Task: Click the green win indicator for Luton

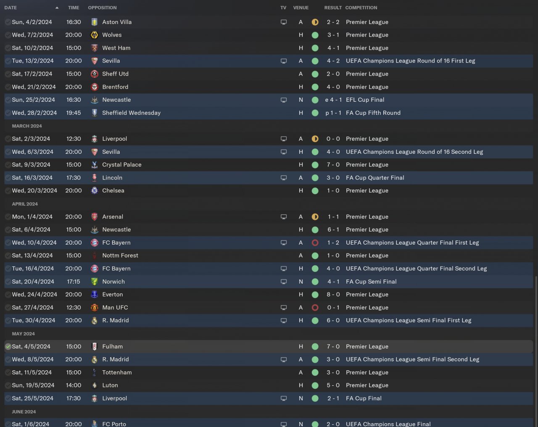Action: [315, 385]
